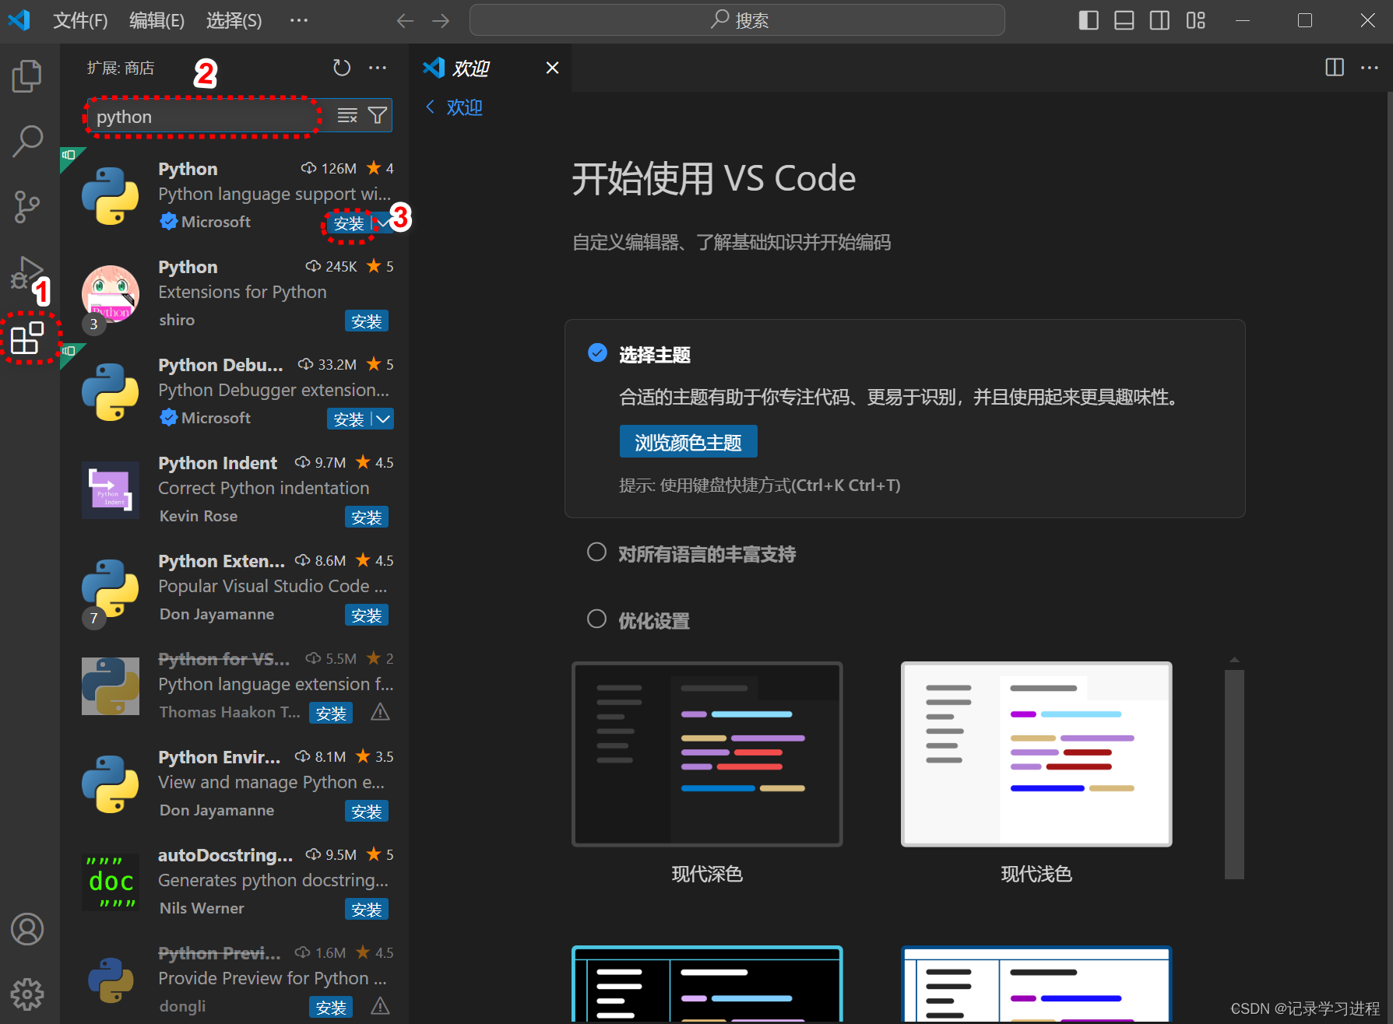Open the extensions filter dropdown

pyautogui.click(x=377, y=115)
